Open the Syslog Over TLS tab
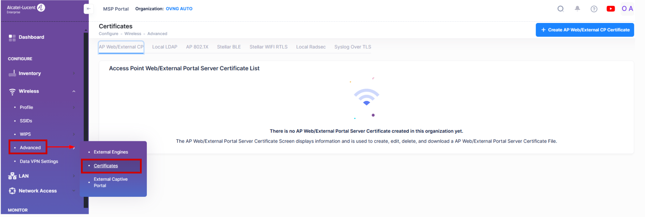The width and height of the screenshot is (645, 217). click(x=352, y=47)
